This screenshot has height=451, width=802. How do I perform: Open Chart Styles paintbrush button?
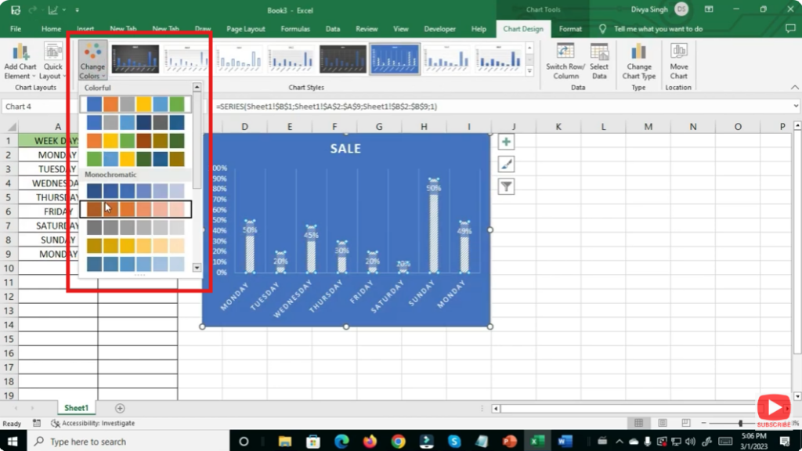click(x=507, y=164)
